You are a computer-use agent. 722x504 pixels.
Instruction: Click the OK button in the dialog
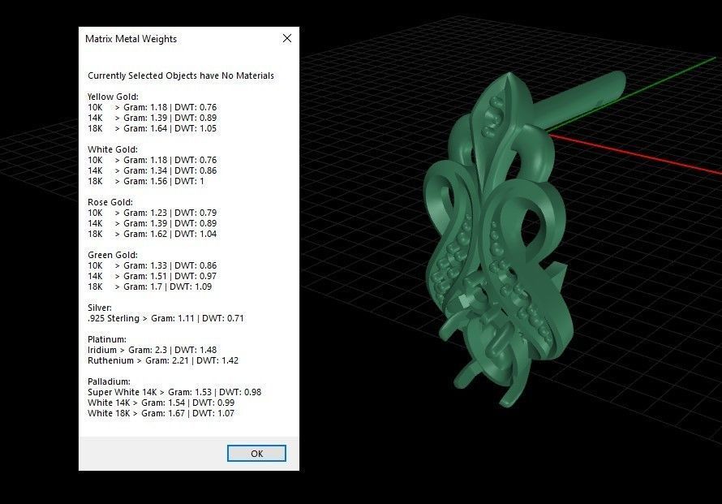[x=256, y=454]
